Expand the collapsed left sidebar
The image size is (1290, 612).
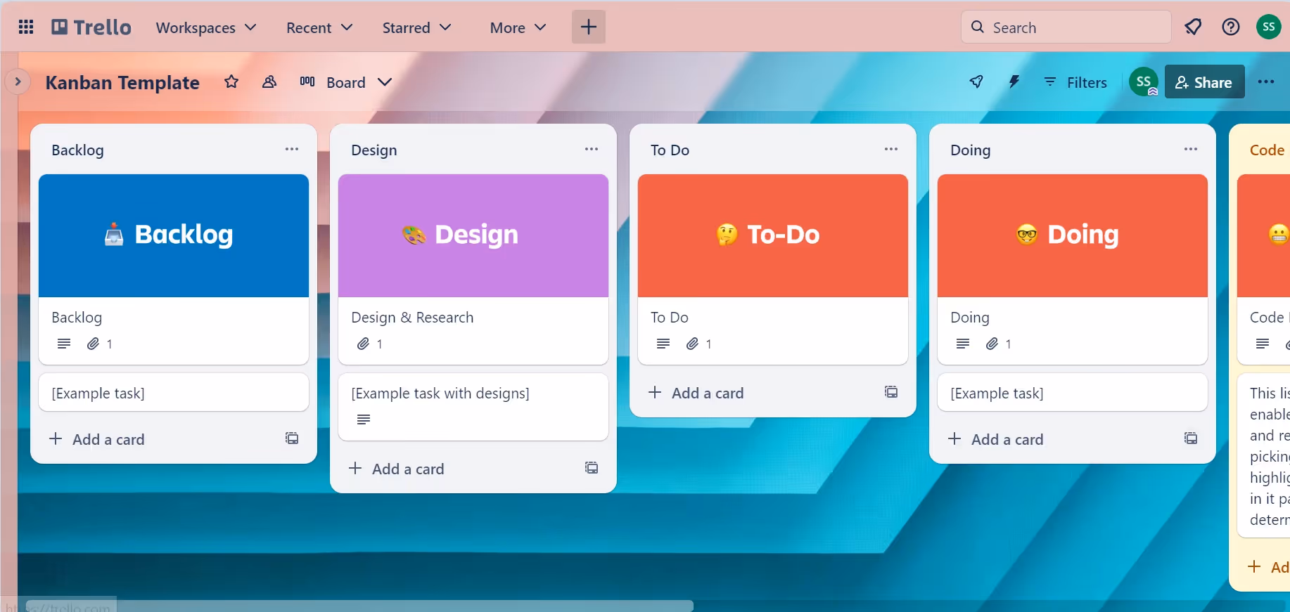(x=18, y=82)
